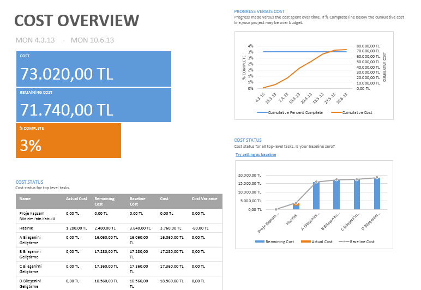Select the orange % Complete 3% tile
The width and height of the screenshot is (421, 290).
click(x=68, y=141)
